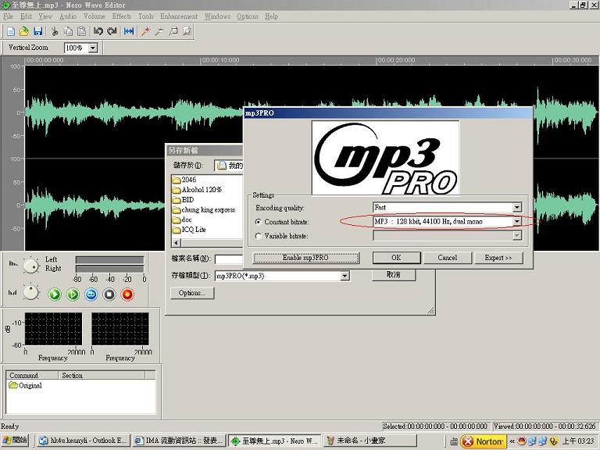
Task: Select the Variable bitrate radio button
Action: (259, 235)
